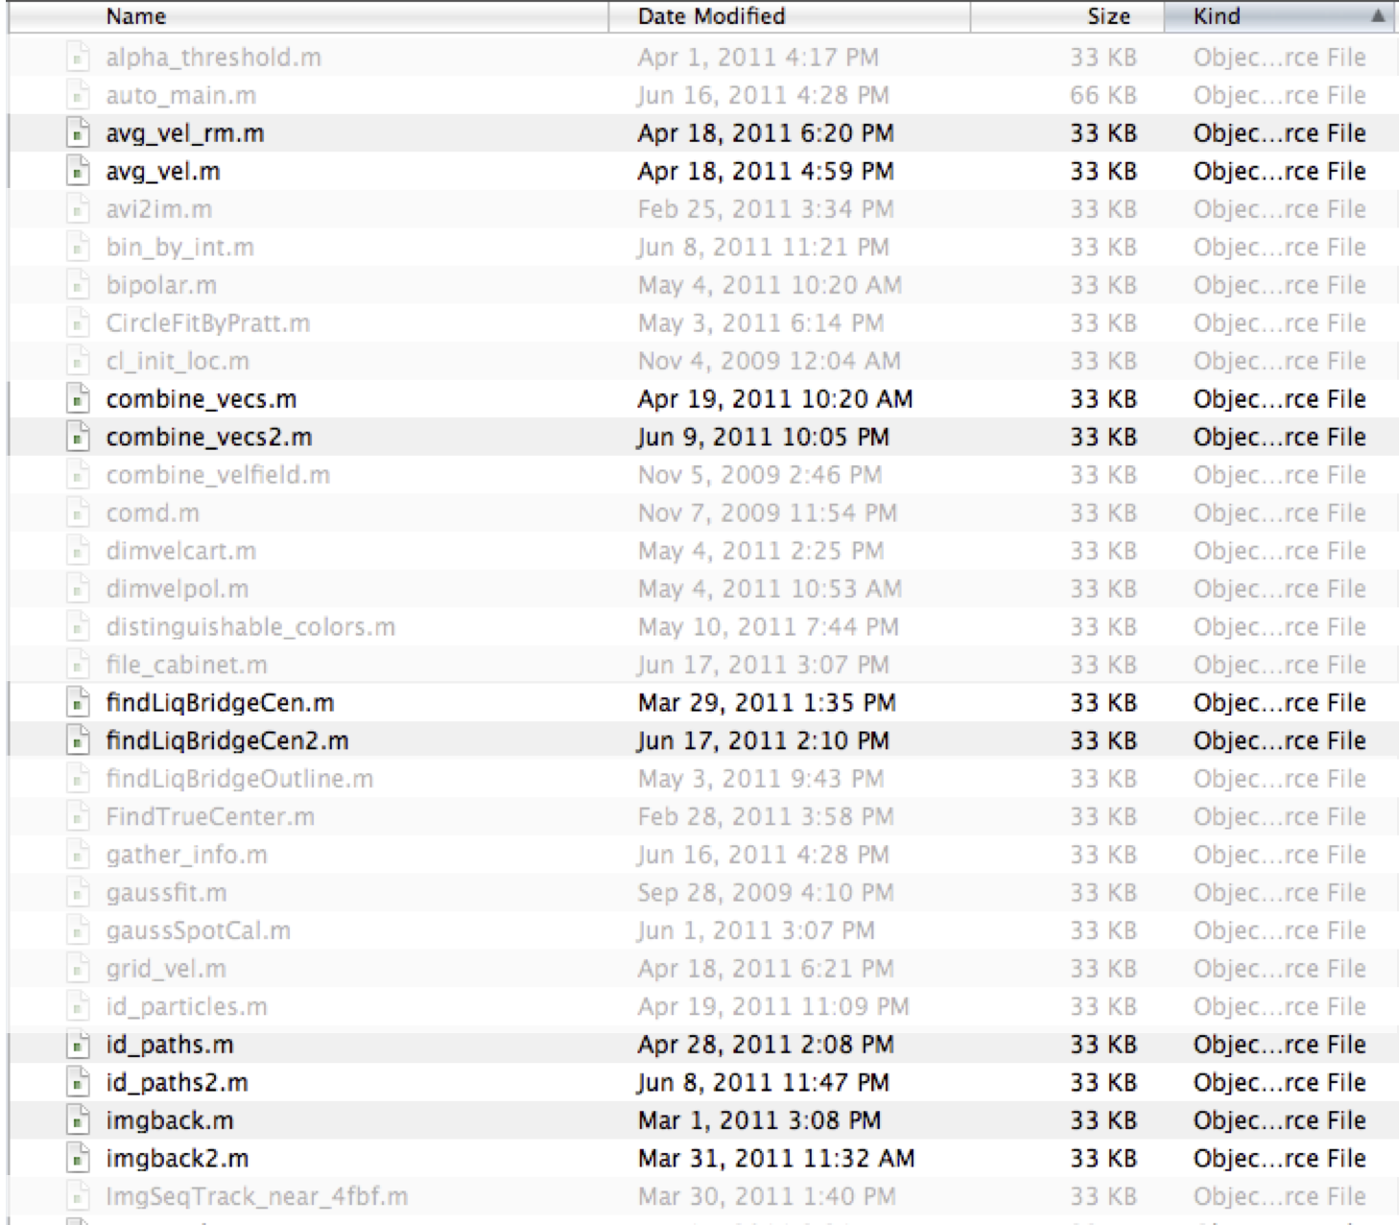Click date Jun 9, 2011 10:05 PM

(764, 437)
